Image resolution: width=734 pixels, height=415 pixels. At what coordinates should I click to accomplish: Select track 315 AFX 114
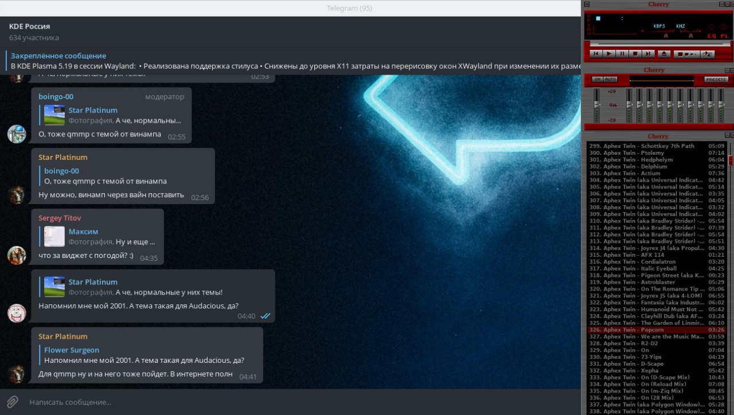[x=657, y=255]
